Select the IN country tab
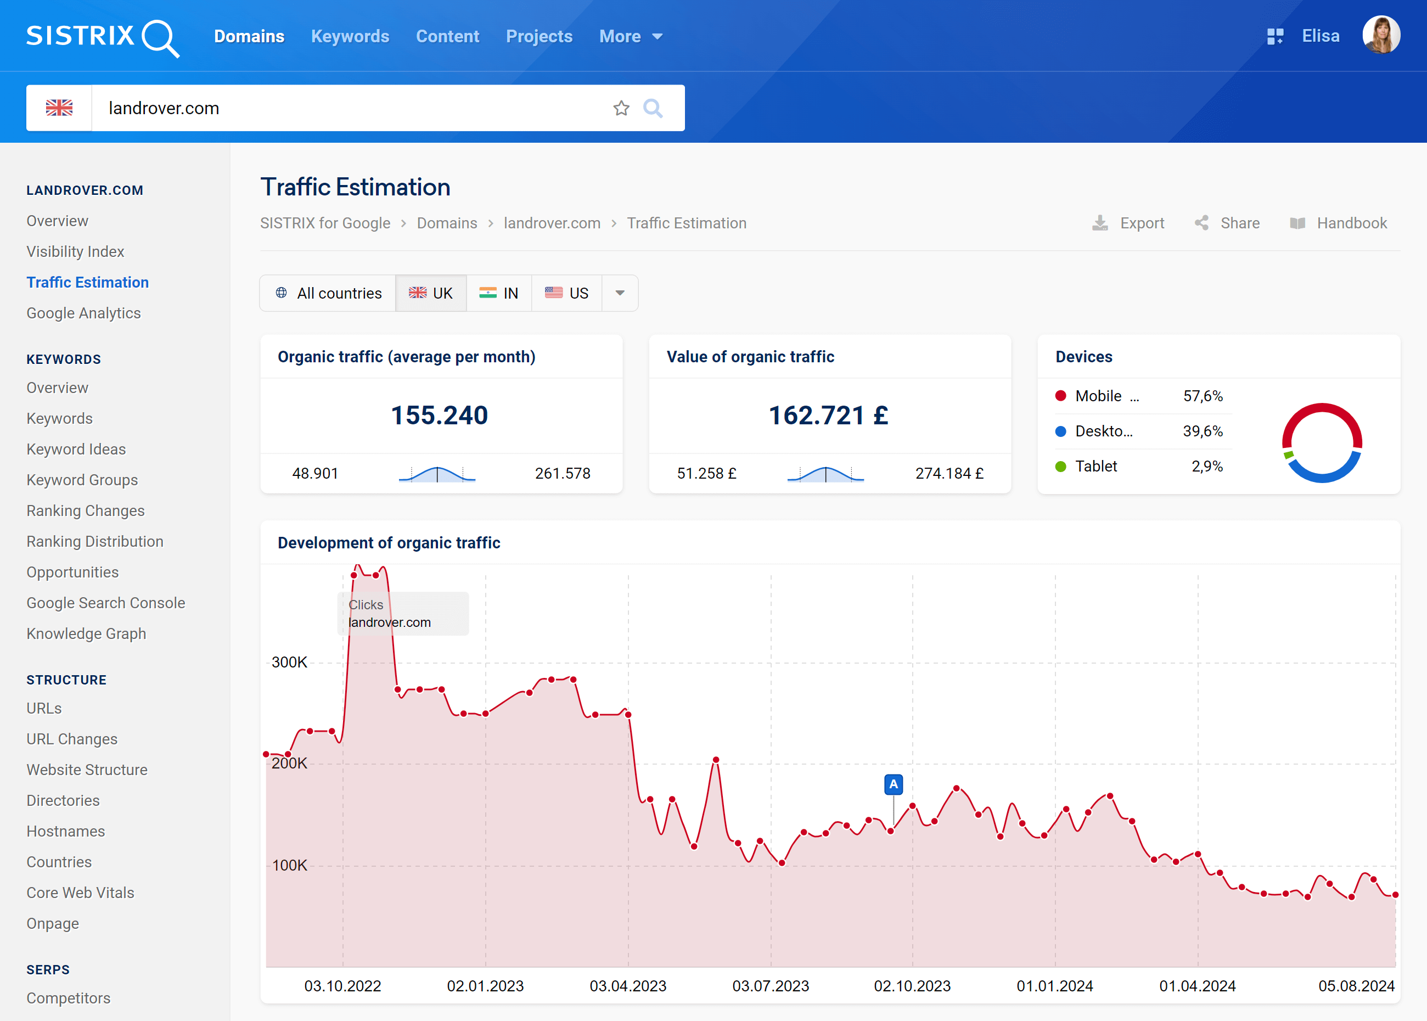Viewport: 1427px width, 1021px height. pos(498,293)
